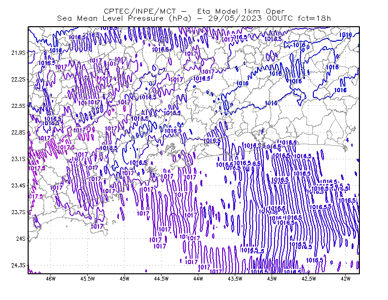Click the 44.5W longitude axis label
This screenshot has width=388, height=300.
tap(162, 279)
